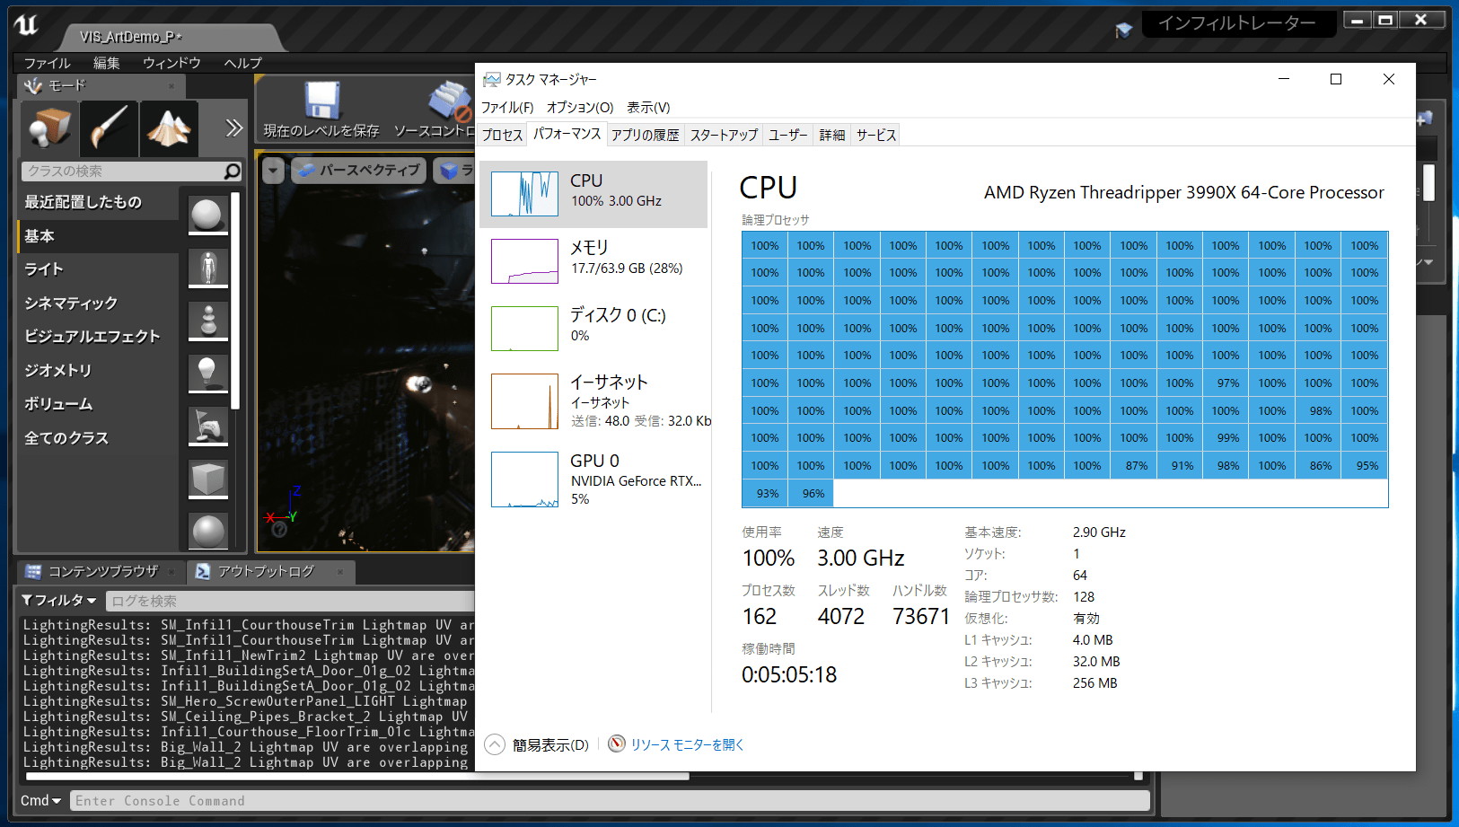Open the Unreal Edit menu

106,63
